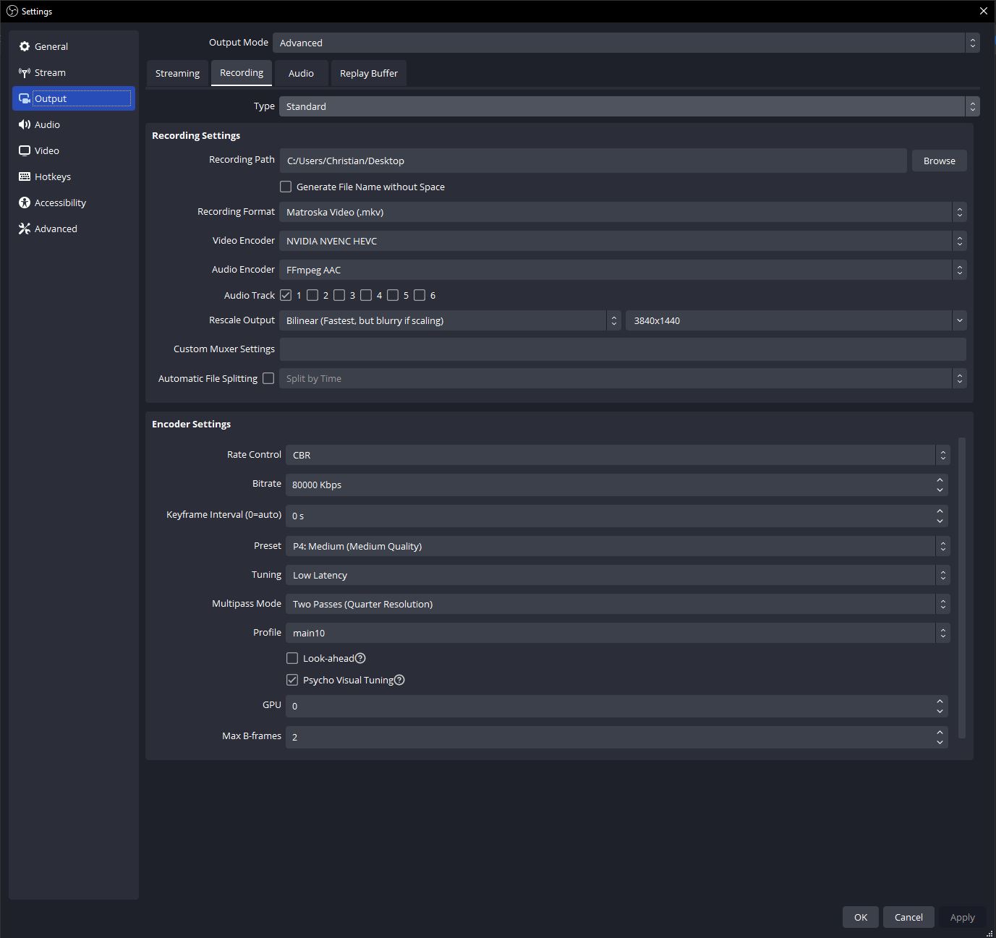Click the Custom Muxer Settings field
The image size is (996, 938).
623,349
